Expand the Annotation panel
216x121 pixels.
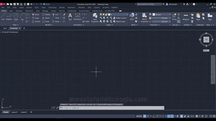79,25
